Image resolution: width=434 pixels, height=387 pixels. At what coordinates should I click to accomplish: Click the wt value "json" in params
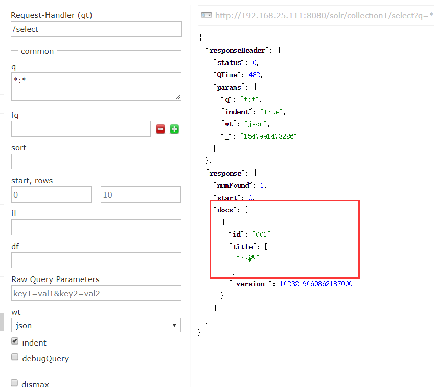click(x=256, y=124)
